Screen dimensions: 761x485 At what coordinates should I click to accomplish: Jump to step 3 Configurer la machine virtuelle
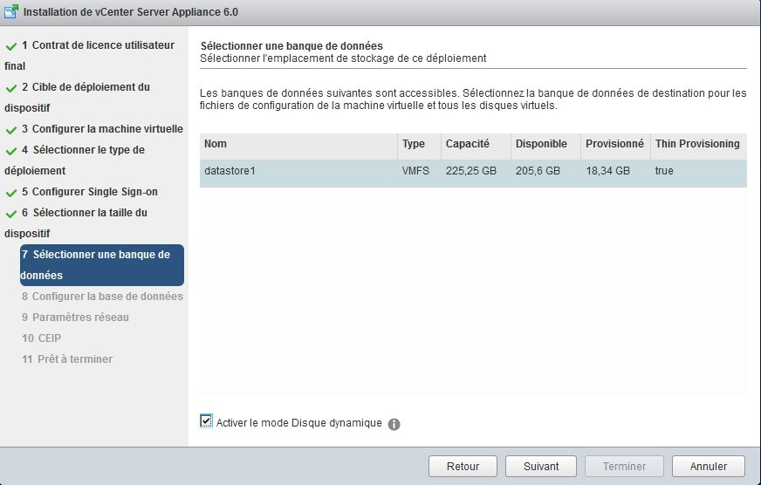pyautogui.click(x=102, y=129)
